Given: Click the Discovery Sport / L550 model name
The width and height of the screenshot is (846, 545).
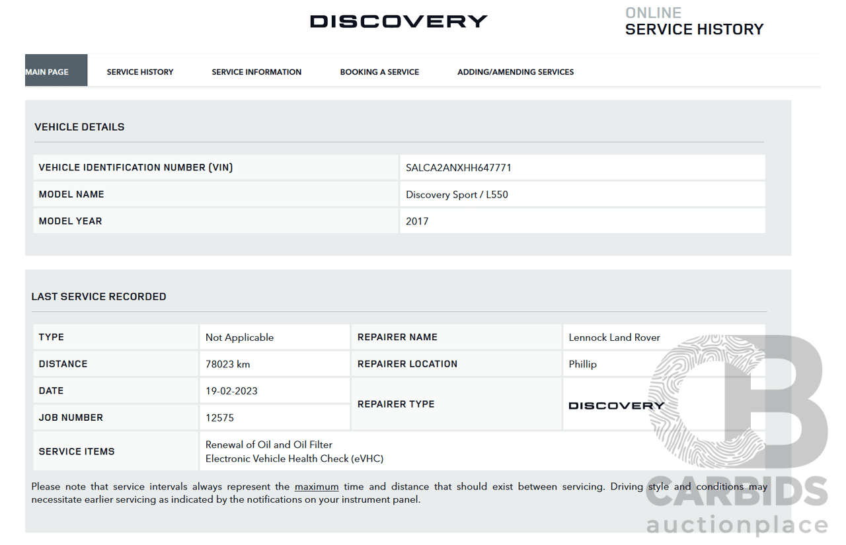Looking at the screenshot, I should (457, 195).
